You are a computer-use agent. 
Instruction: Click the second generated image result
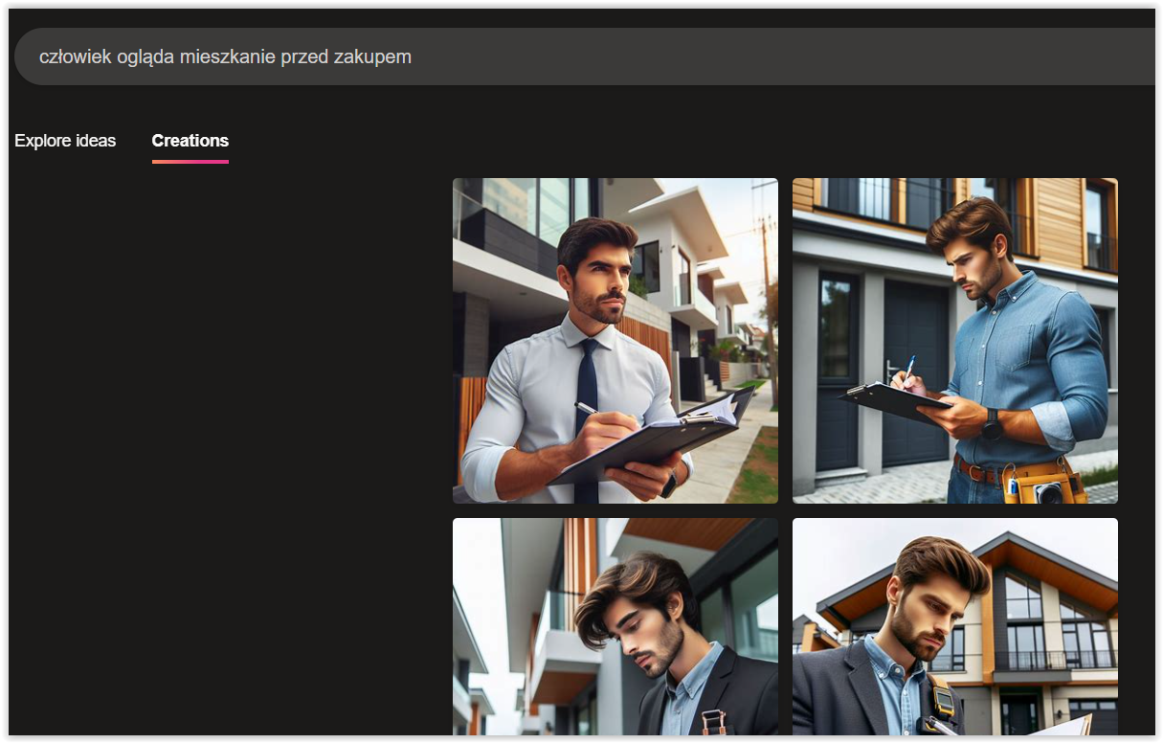(x=954, y=340)
